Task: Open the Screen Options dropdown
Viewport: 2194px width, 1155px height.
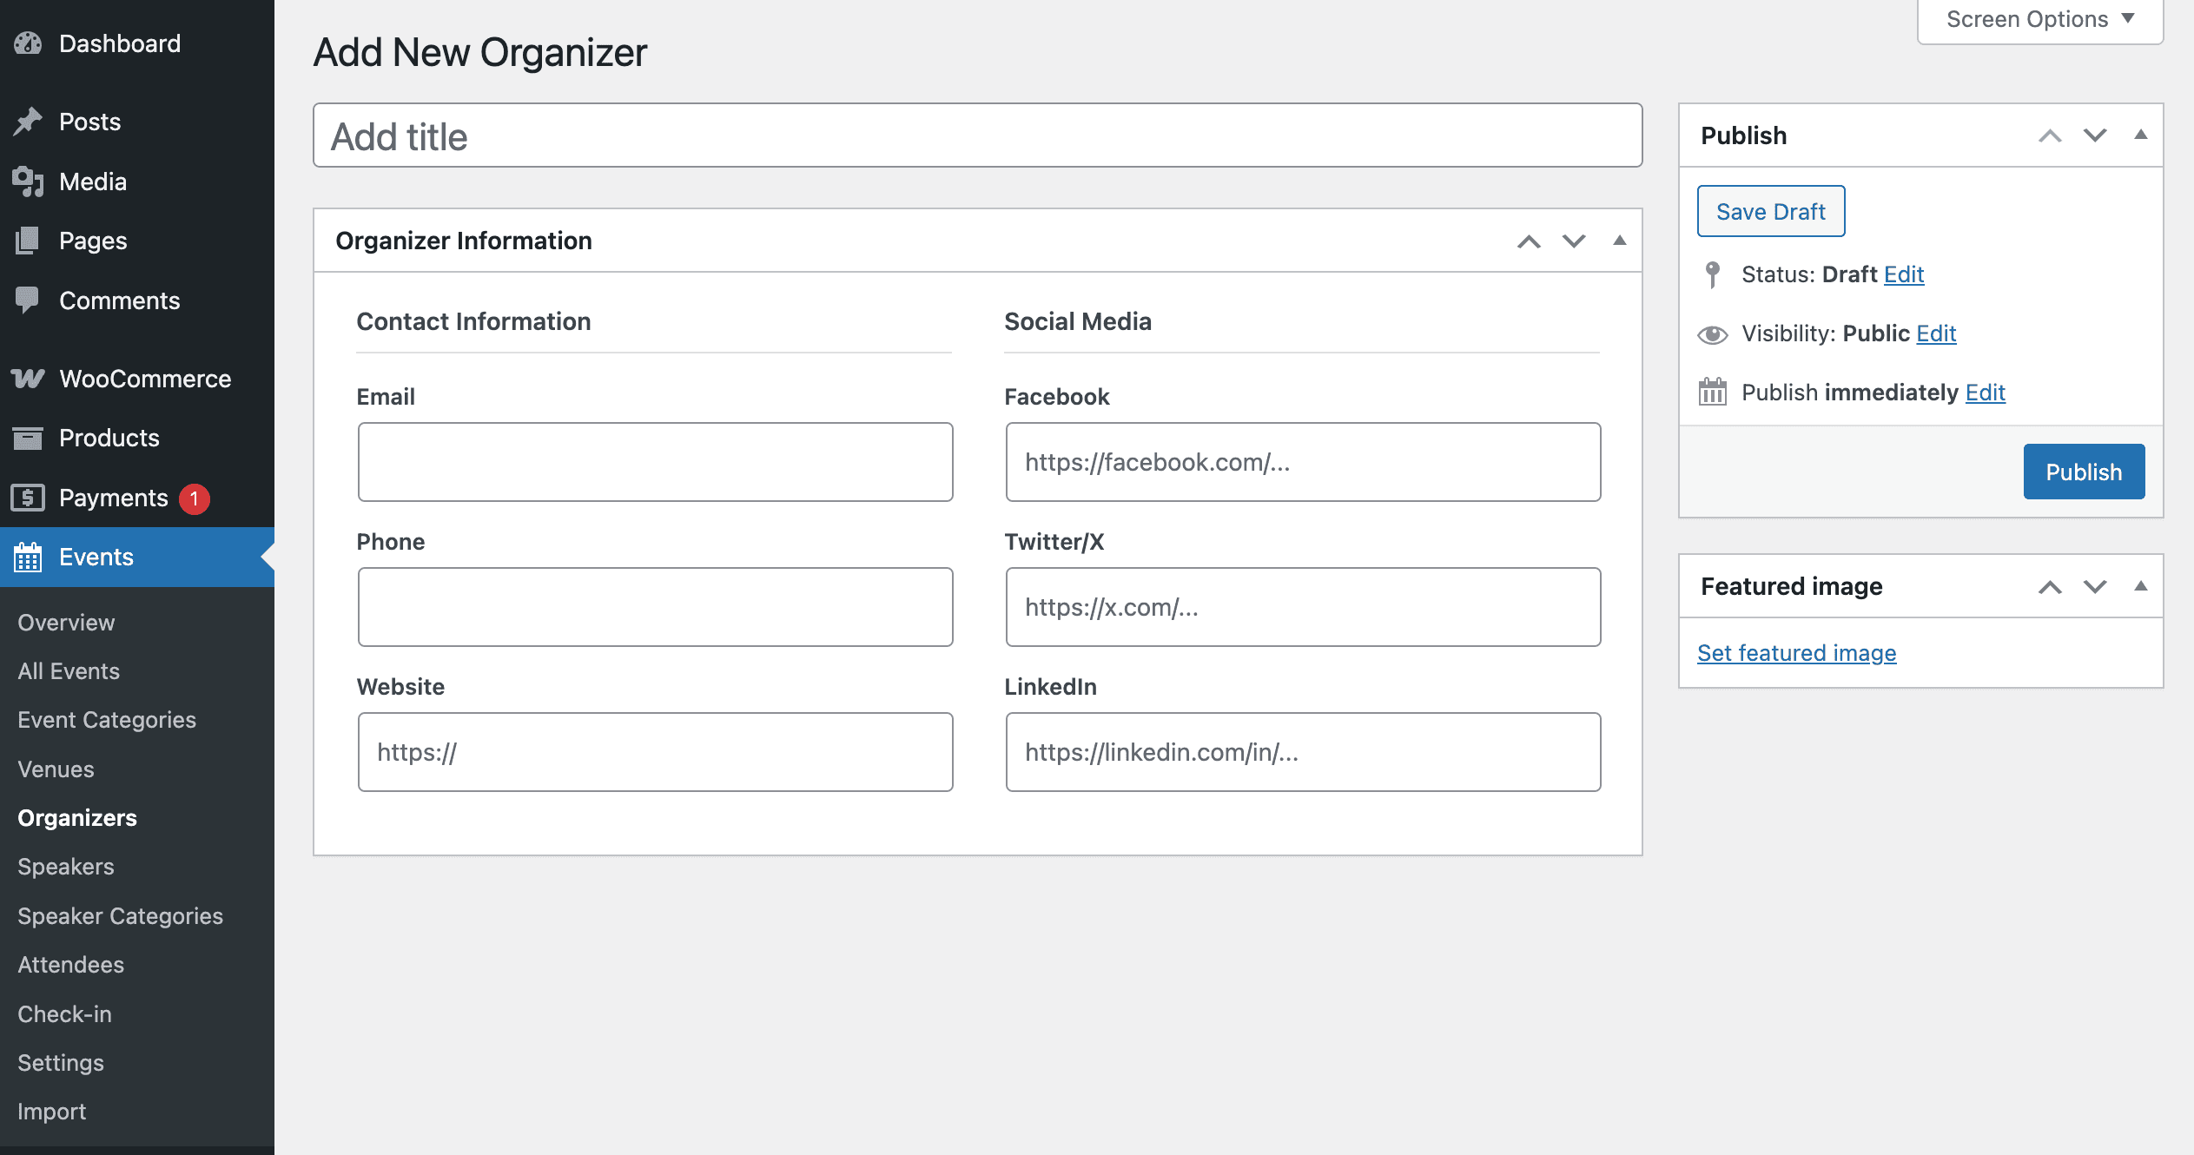Action: (x=2039, y=20)
